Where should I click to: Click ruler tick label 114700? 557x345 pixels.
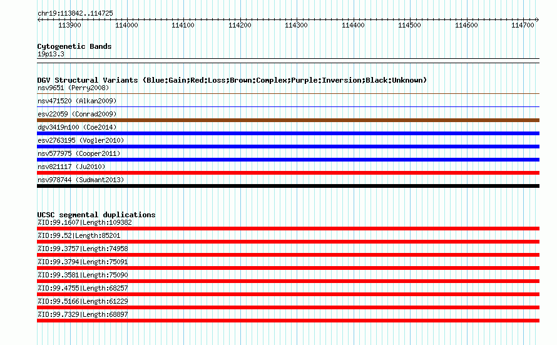[x=523, y=25]
